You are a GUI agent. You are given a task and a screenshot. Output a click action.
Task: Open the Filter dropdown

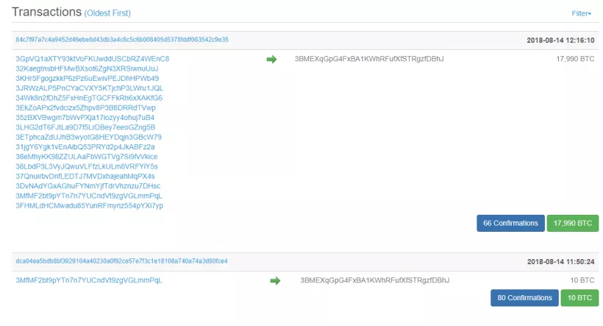coord(581,13)
